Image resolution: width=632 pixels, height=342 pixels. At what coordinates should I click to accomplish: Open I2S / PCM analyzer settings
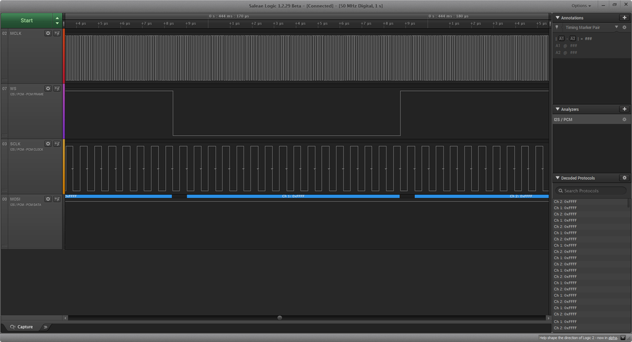point(624,119)
